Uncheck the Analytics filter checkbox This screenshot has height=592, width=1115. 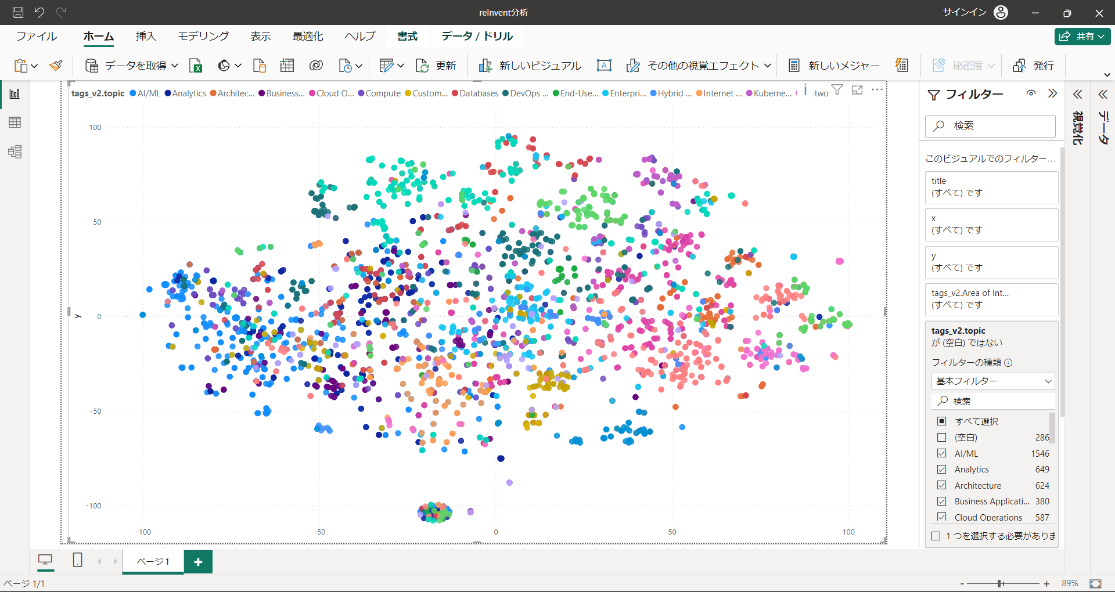[x=942, y=470]
